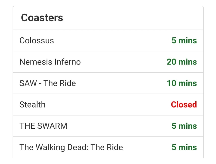The height and width of the screenshot is (164, 216).
Task: Click the number 20 in wait time
Action: pos(171,62)
